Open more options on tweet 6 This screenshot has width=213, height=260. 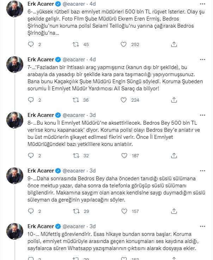click(202, 4)
